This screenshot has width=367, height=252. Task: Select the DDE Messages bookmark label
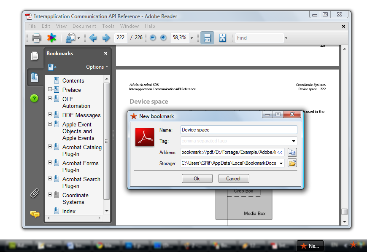pos(81,115)
